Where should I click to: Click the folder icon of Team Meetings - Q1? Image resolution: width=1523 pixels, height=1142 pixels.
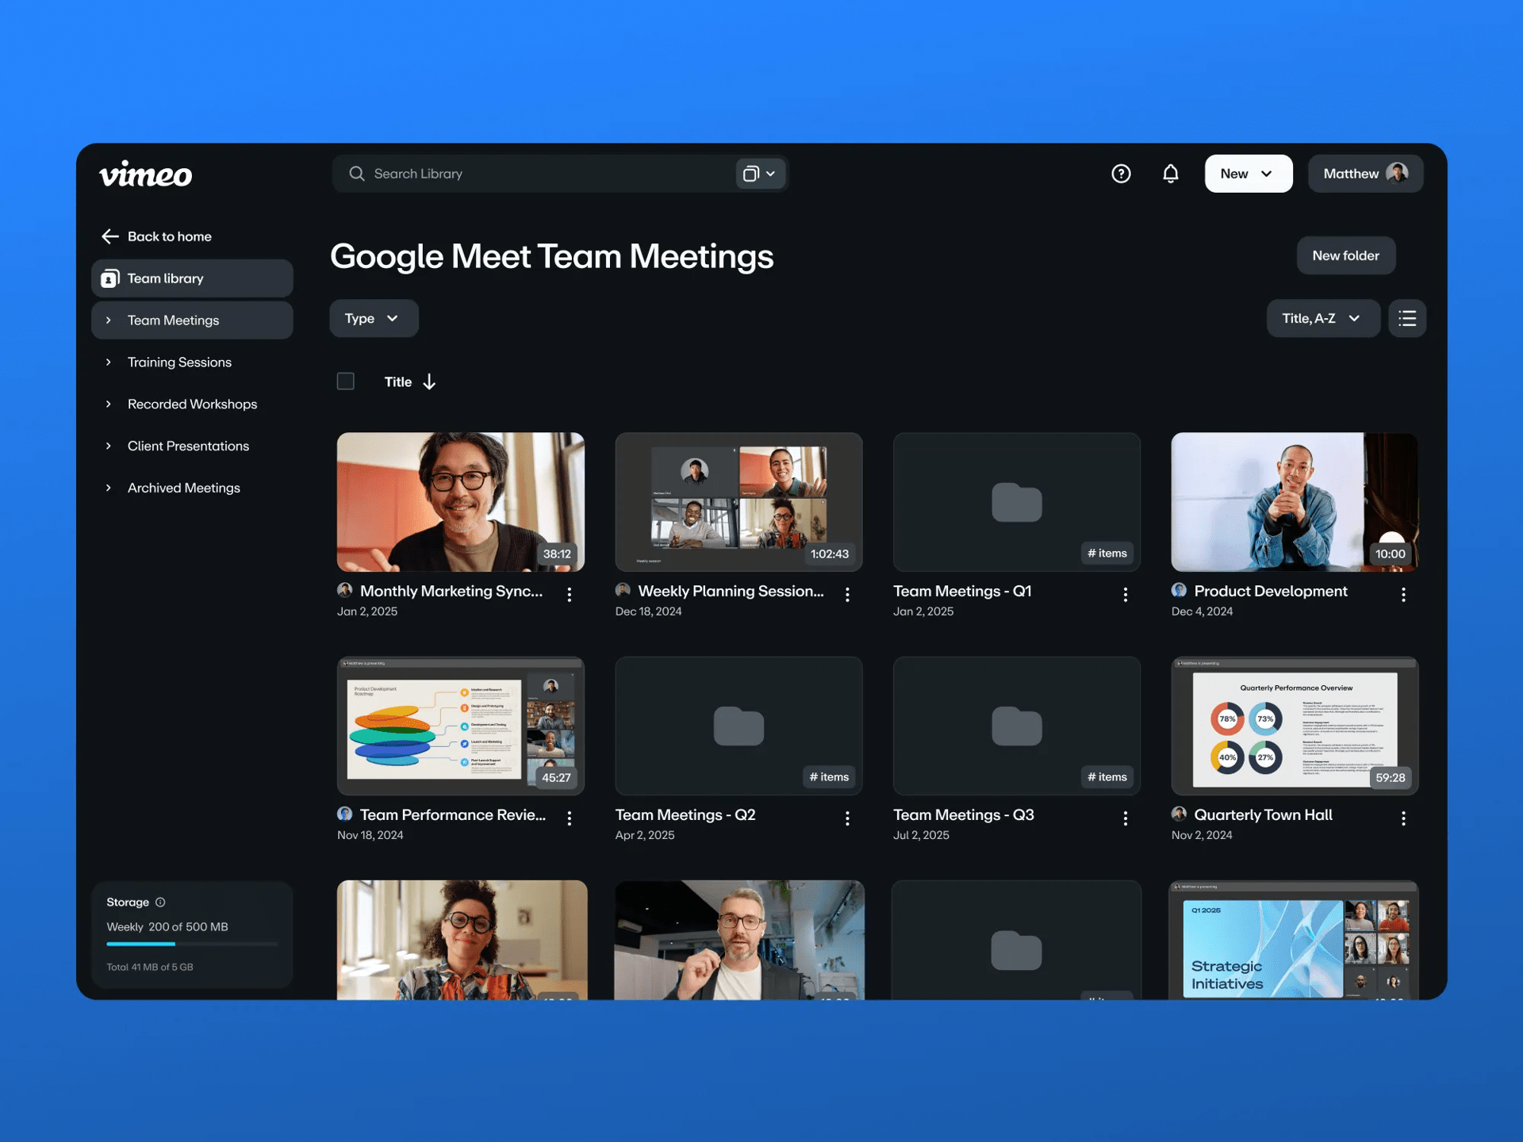pyautogui.click(x=1017, y=502)
